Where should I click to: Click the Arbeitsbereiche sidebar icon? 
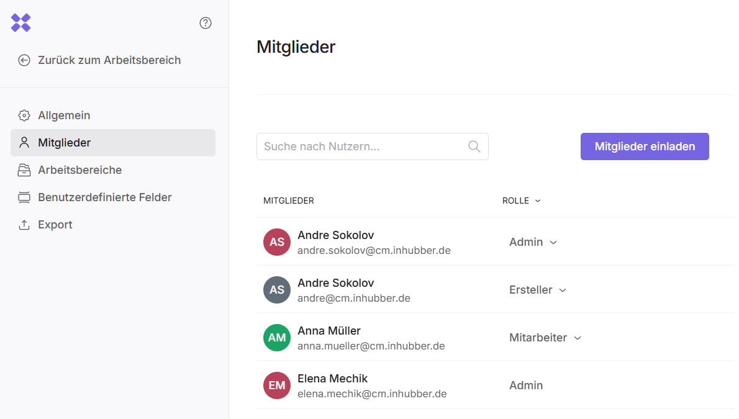tap(24, 170)
